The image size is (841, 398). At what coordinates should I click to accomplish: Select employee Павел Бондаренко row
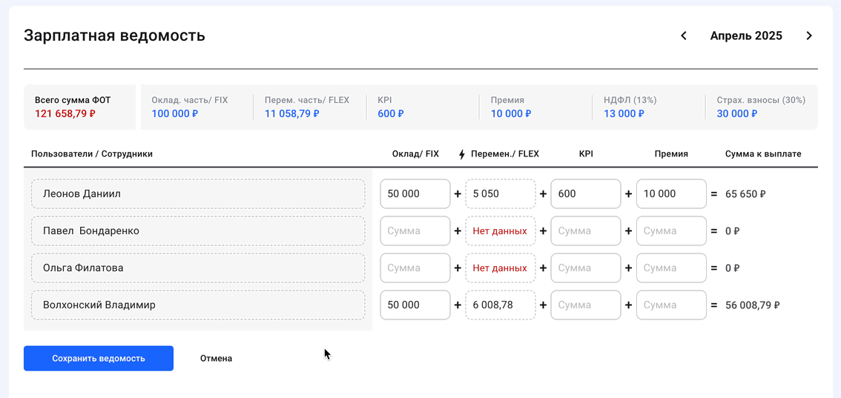pyautogui.click(x=198, y=230)
